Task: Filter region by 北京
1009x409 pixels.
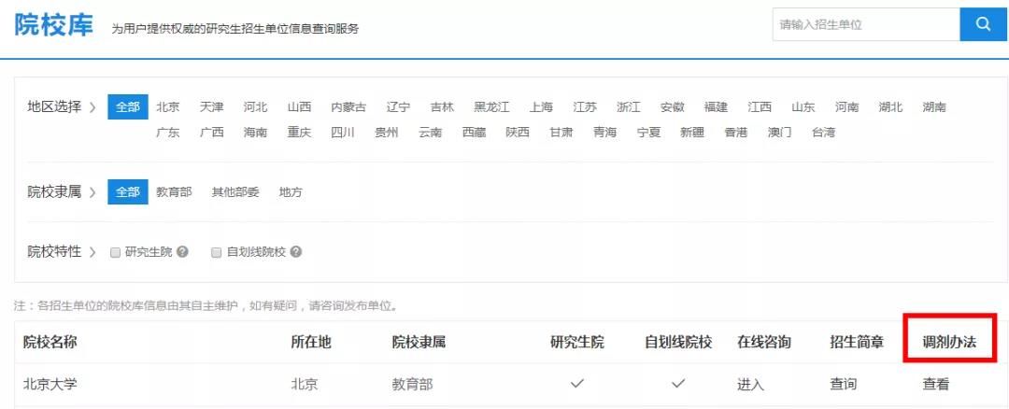Action: pyautogui.click(x=168, y=106)
